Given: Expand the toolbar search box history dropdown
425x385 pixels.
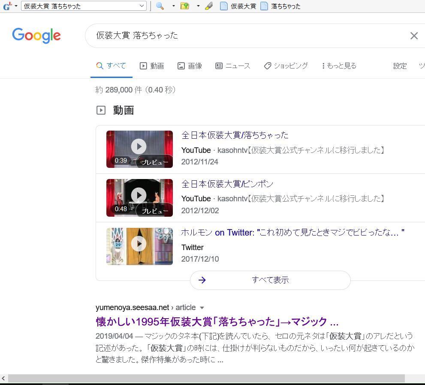Looking at the screenshot, I should coord(142,6).
